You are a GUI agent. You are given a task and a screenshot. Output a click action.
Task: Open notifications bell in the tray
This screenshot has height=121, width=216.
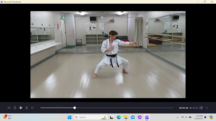205,117
